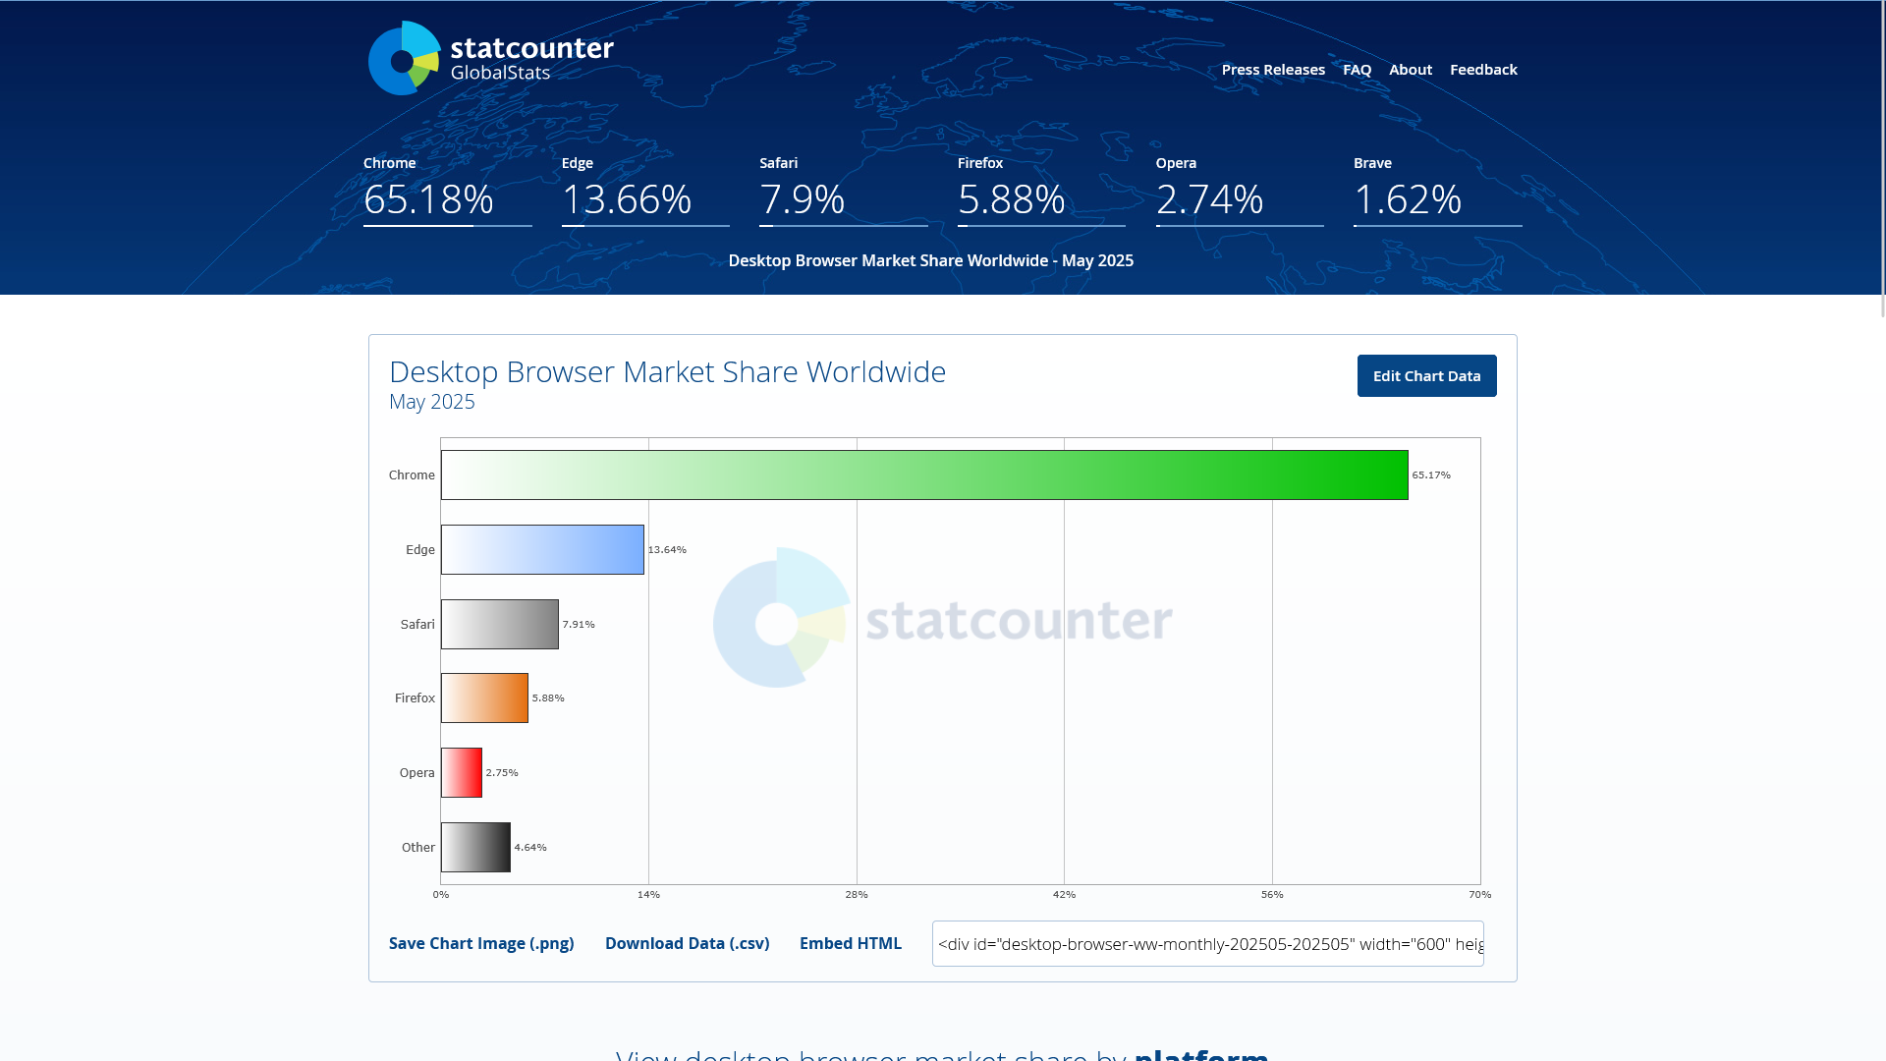This screenshot has height=1061, width=1886.
Task: Click the 'Desktop Browser Market Share Worldwide - May 2025' banner caption
Action: pos(931,261)
